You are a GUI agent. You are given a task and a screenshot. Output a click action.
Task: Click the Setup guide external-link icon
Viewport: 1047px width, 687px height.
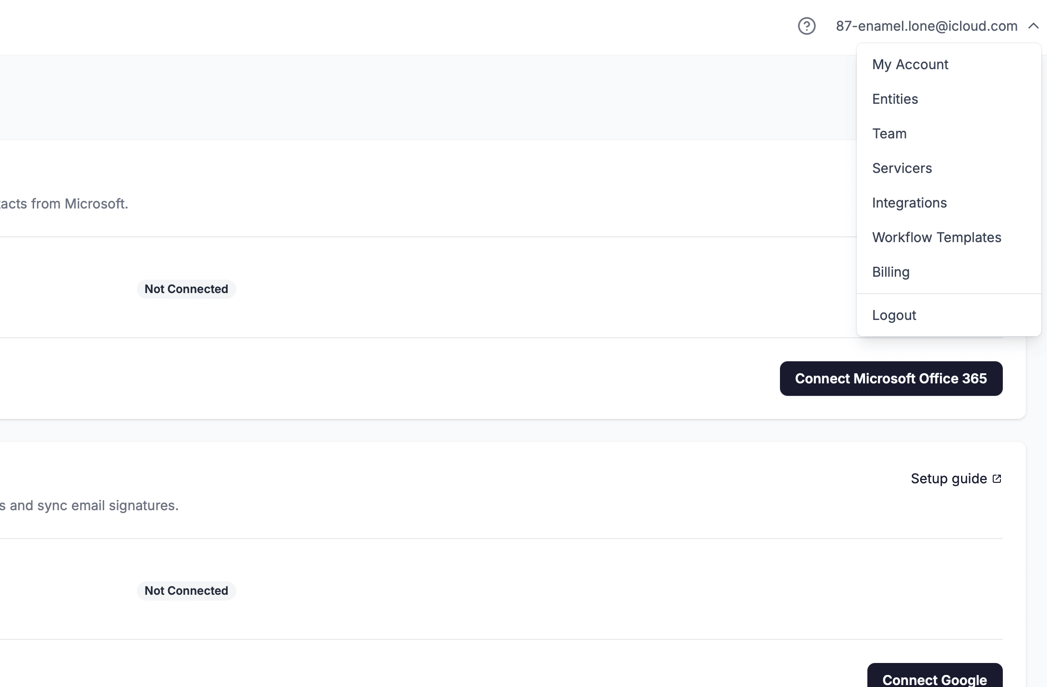(x=997, y=478)
